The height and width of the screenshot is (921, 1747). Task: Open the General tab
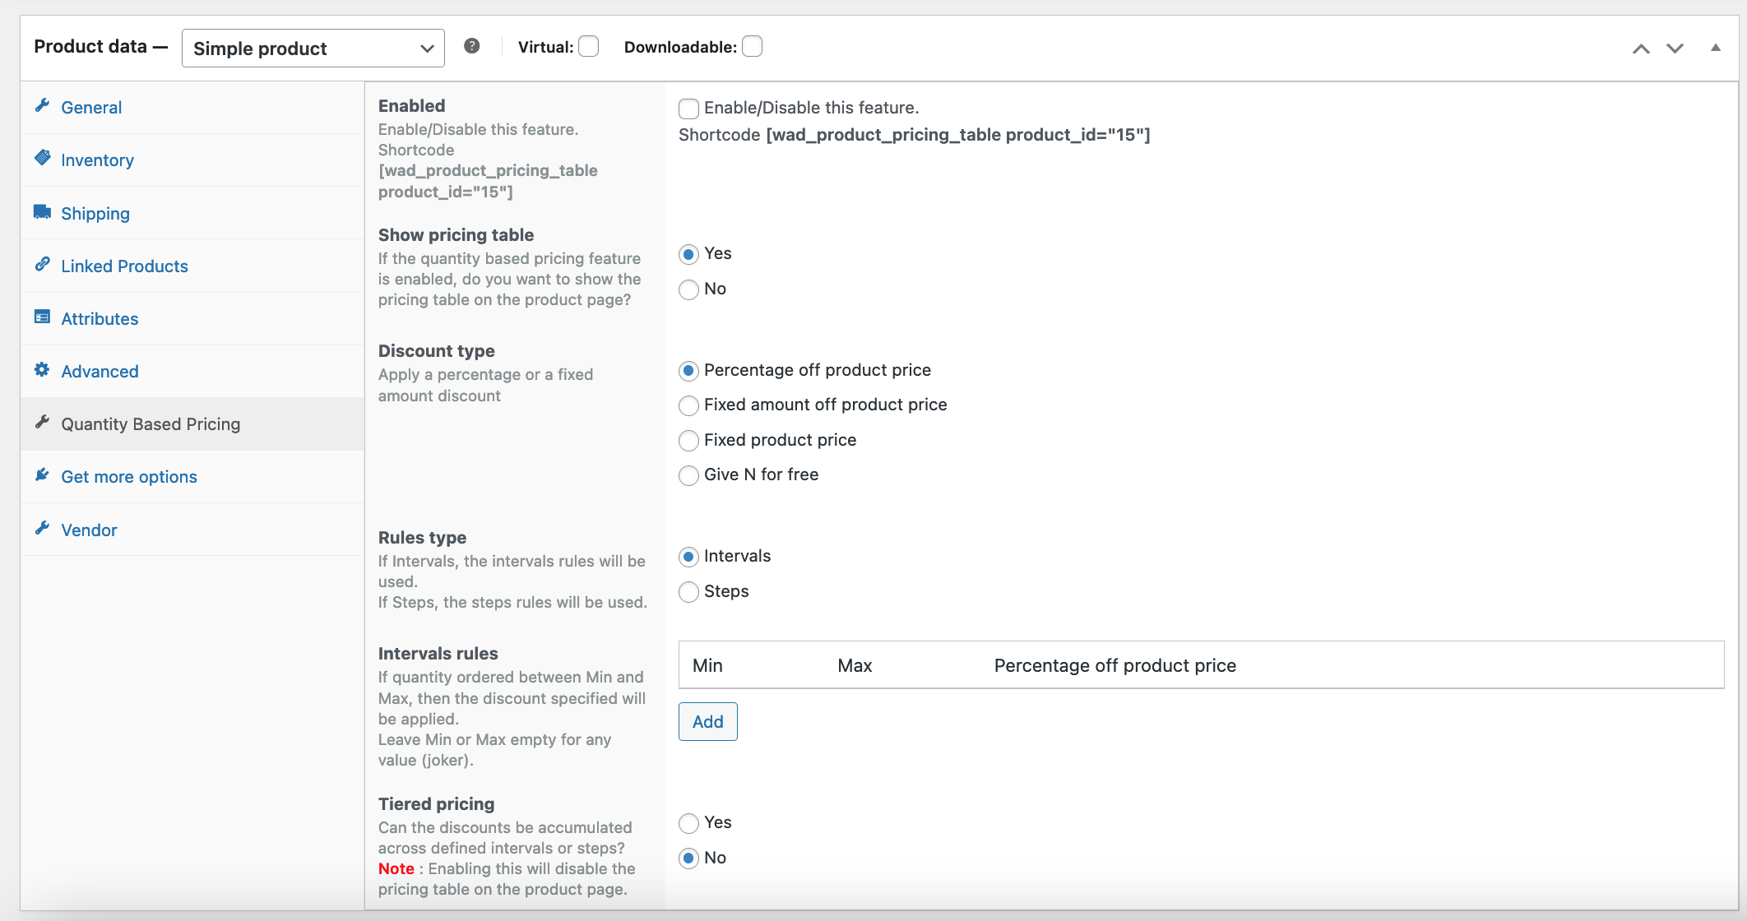192,108
